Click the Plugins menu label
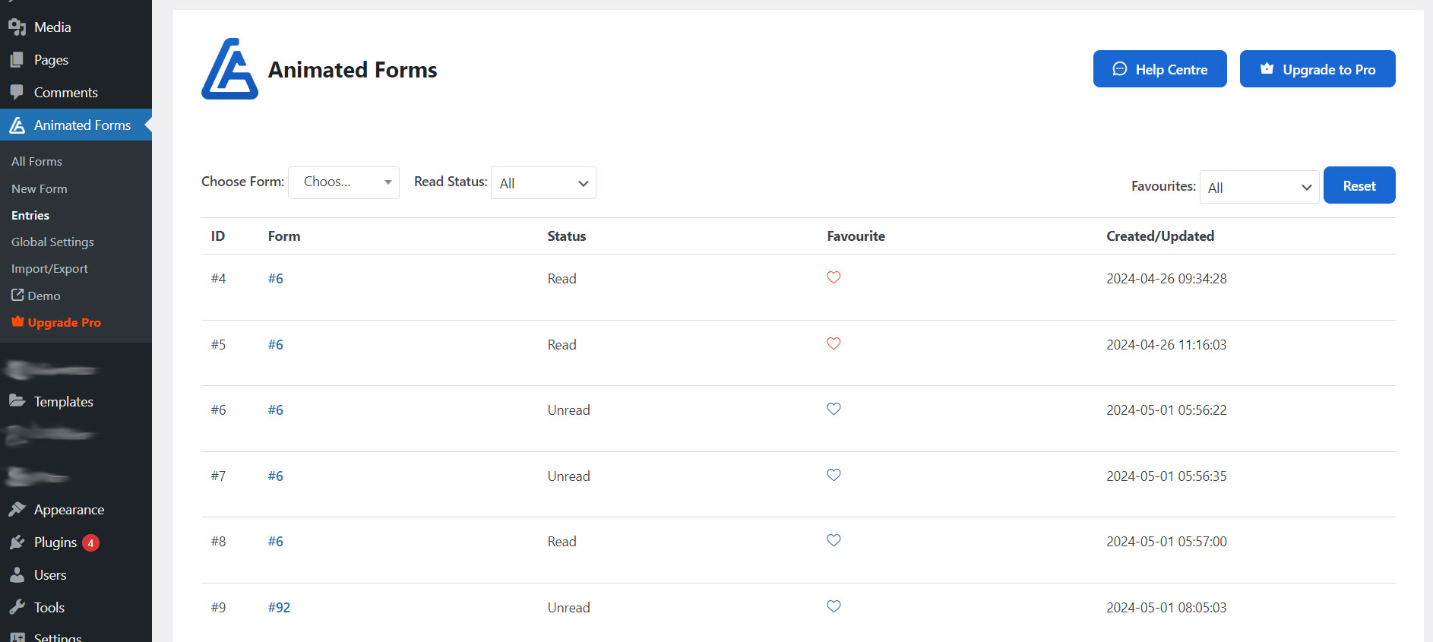1433x642 pixels. 55,542
